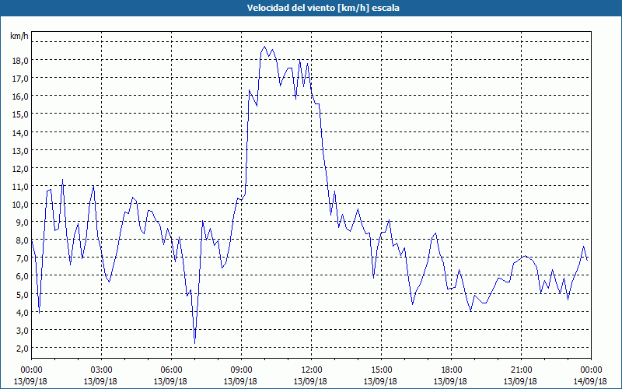Click the 9,0 y-axis value
This screenshot has height=389, width=622.
click(x=23, y=223)
